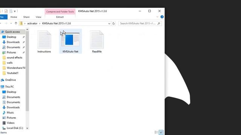Go up one folder level
The height and width of the screenshot is (135, 241).
click(16, 23)
